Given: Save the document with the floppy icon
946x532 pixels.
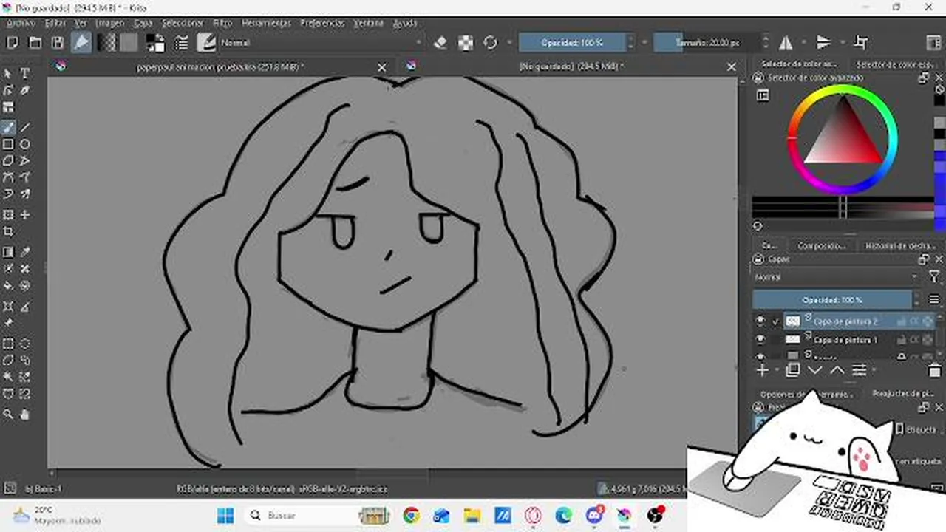Looking at the screenshot, I should point(57,43).
